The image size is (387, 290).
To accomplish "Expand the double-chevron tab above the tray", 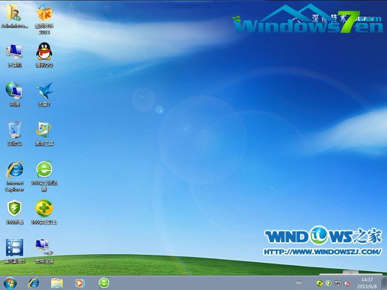I will pos(351,272).
